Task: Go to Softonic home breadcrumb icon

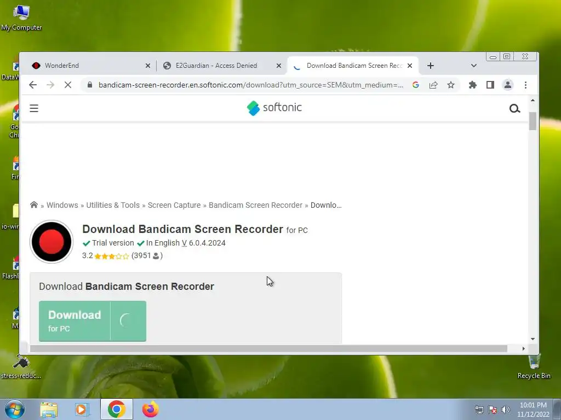Action: 34,205
